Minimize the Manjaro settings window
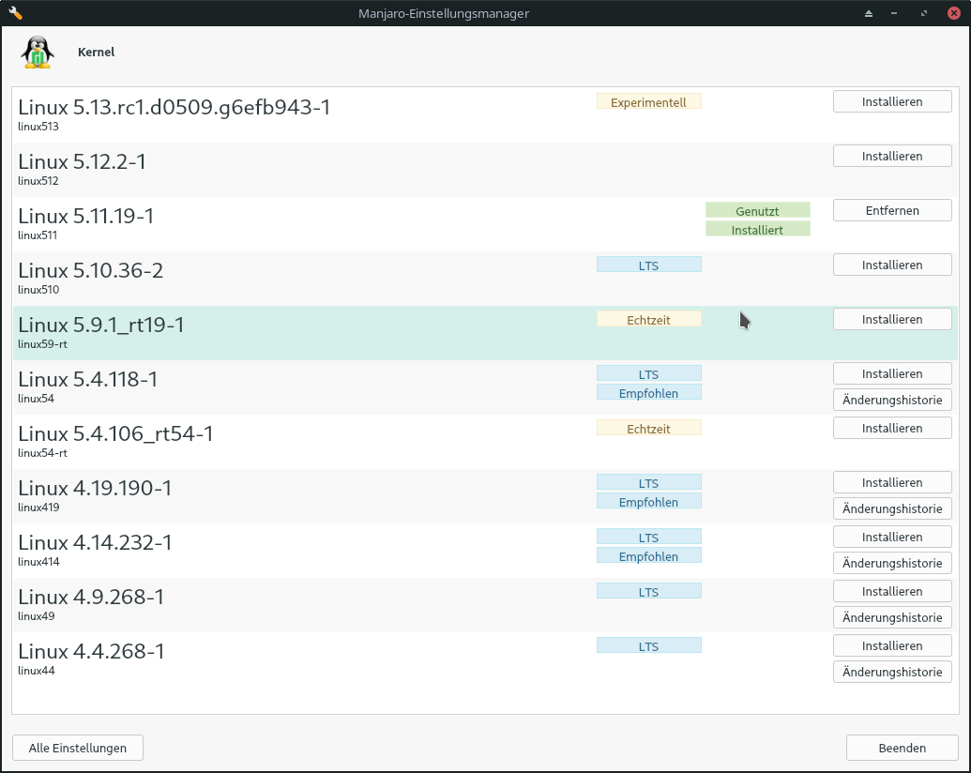Viewport: 971px width, 773px height. coord(894,13)
